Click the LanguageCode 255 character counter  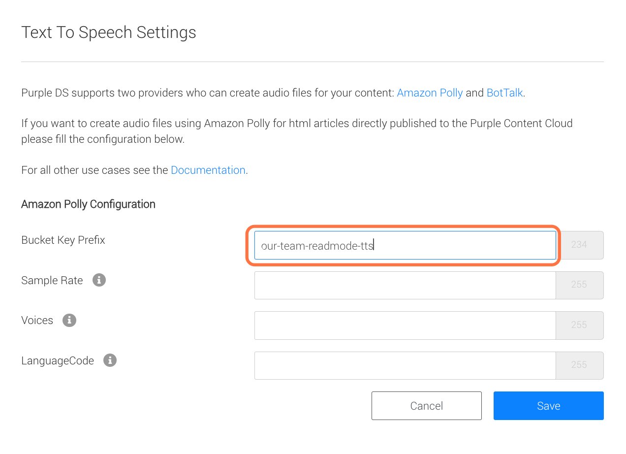pyautogui.click(x=580, y=365)
